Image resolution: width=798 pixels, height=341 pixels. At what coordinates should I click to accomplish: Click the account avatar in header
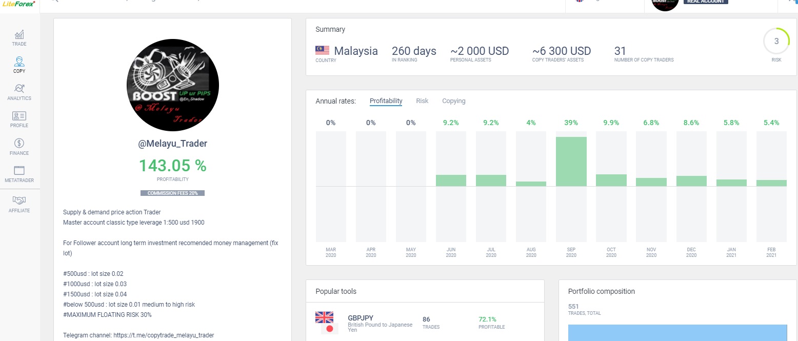[x=665, y=4]
